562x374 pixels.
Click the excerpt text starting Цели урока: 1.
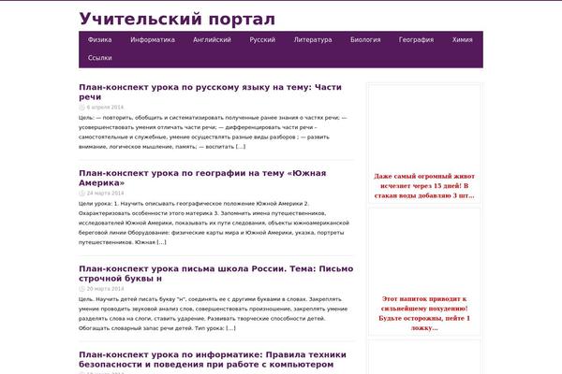214,223
